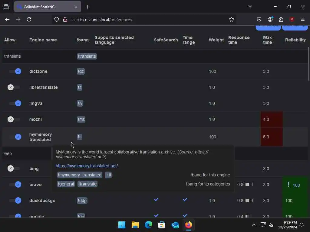
Task: Open the tracking protection shield icon
Action: point(57,20)
